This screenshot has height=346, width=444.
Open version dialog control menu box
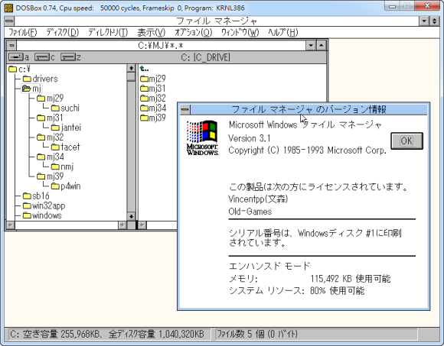pos(185,109)
